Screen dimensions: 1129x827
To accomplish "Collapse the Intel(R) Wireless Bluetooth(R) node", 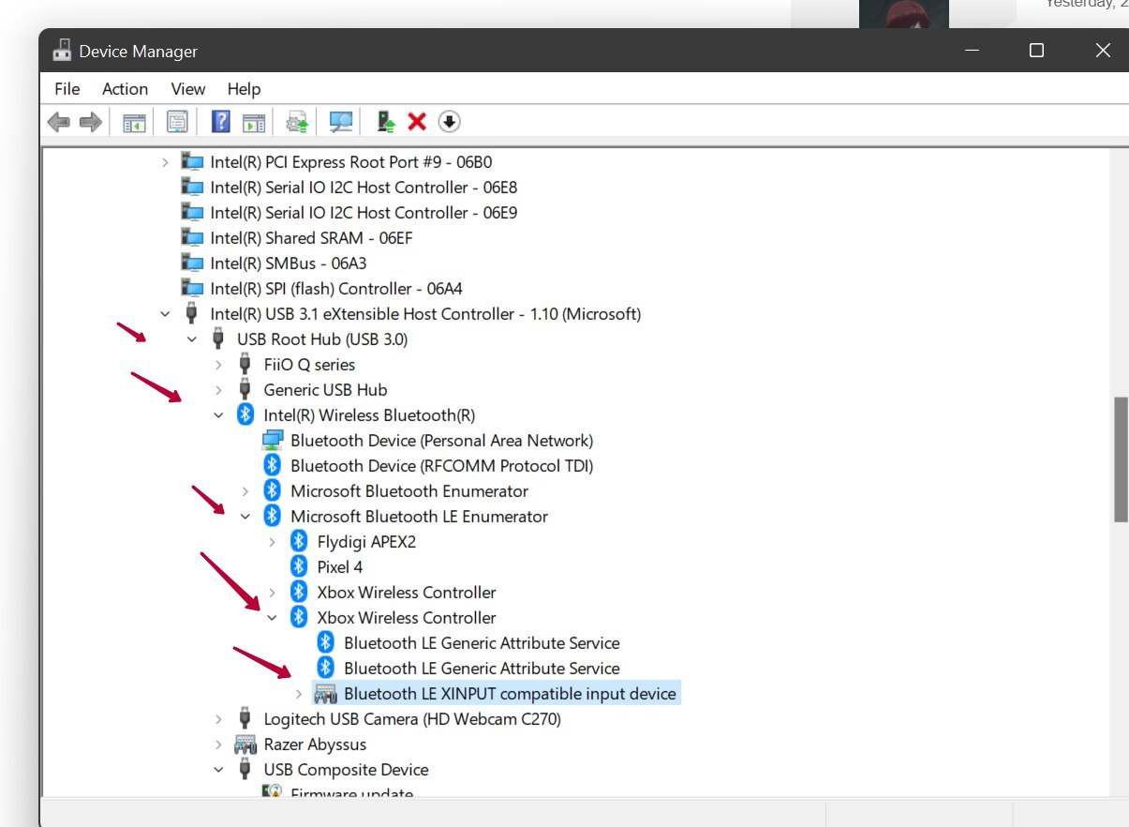I will coord(218,415).
